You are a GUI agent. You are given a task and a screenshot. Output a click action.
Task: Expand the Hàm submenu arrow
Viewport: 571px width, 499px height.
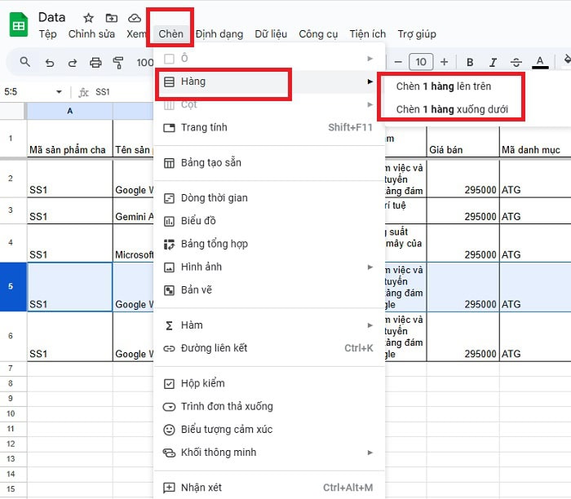370,326
